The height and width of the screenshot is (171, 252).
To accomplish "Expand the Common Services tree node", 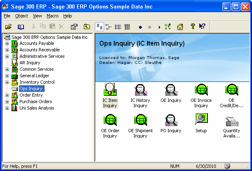I will pos(7,69).
